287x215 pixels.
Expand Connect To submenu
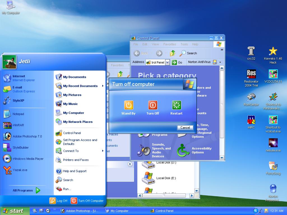click(x=80, y=151)
